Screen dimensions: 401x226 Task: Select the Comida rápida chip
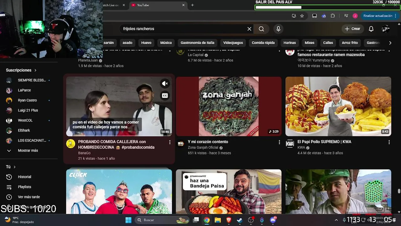263,43
